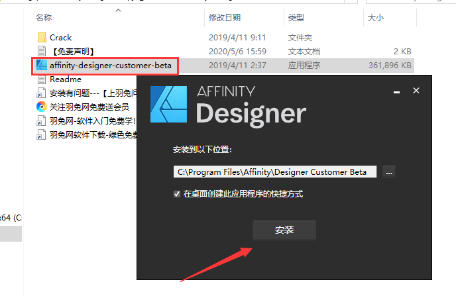Sort by the 类型 column header

[x=296, y=18]
